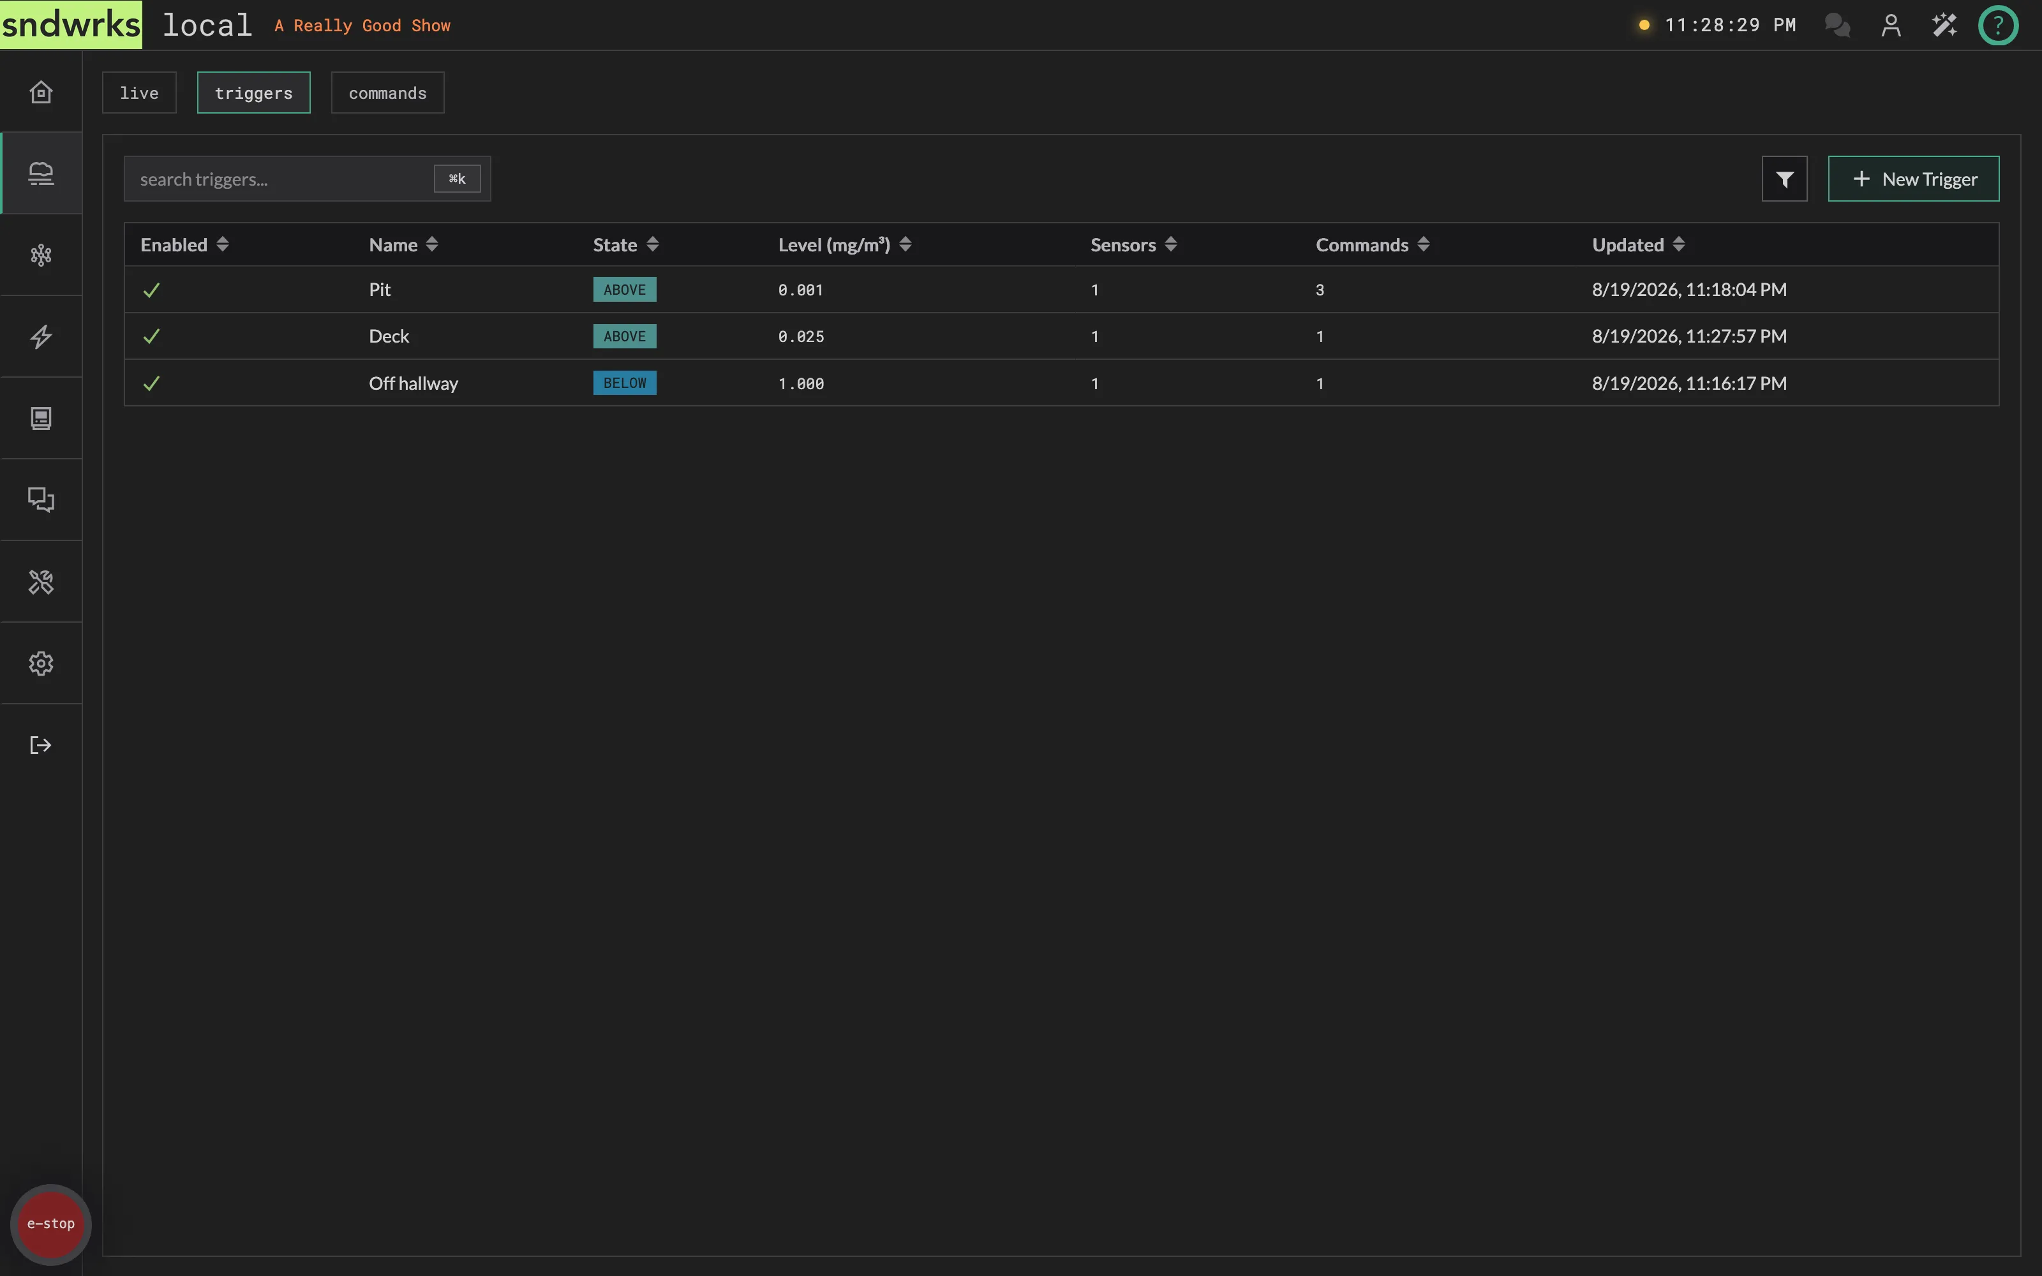Viewport: 2042px width, 1276px height.
Task: Click the Pit trigger name
Action: tap(380, 290)
